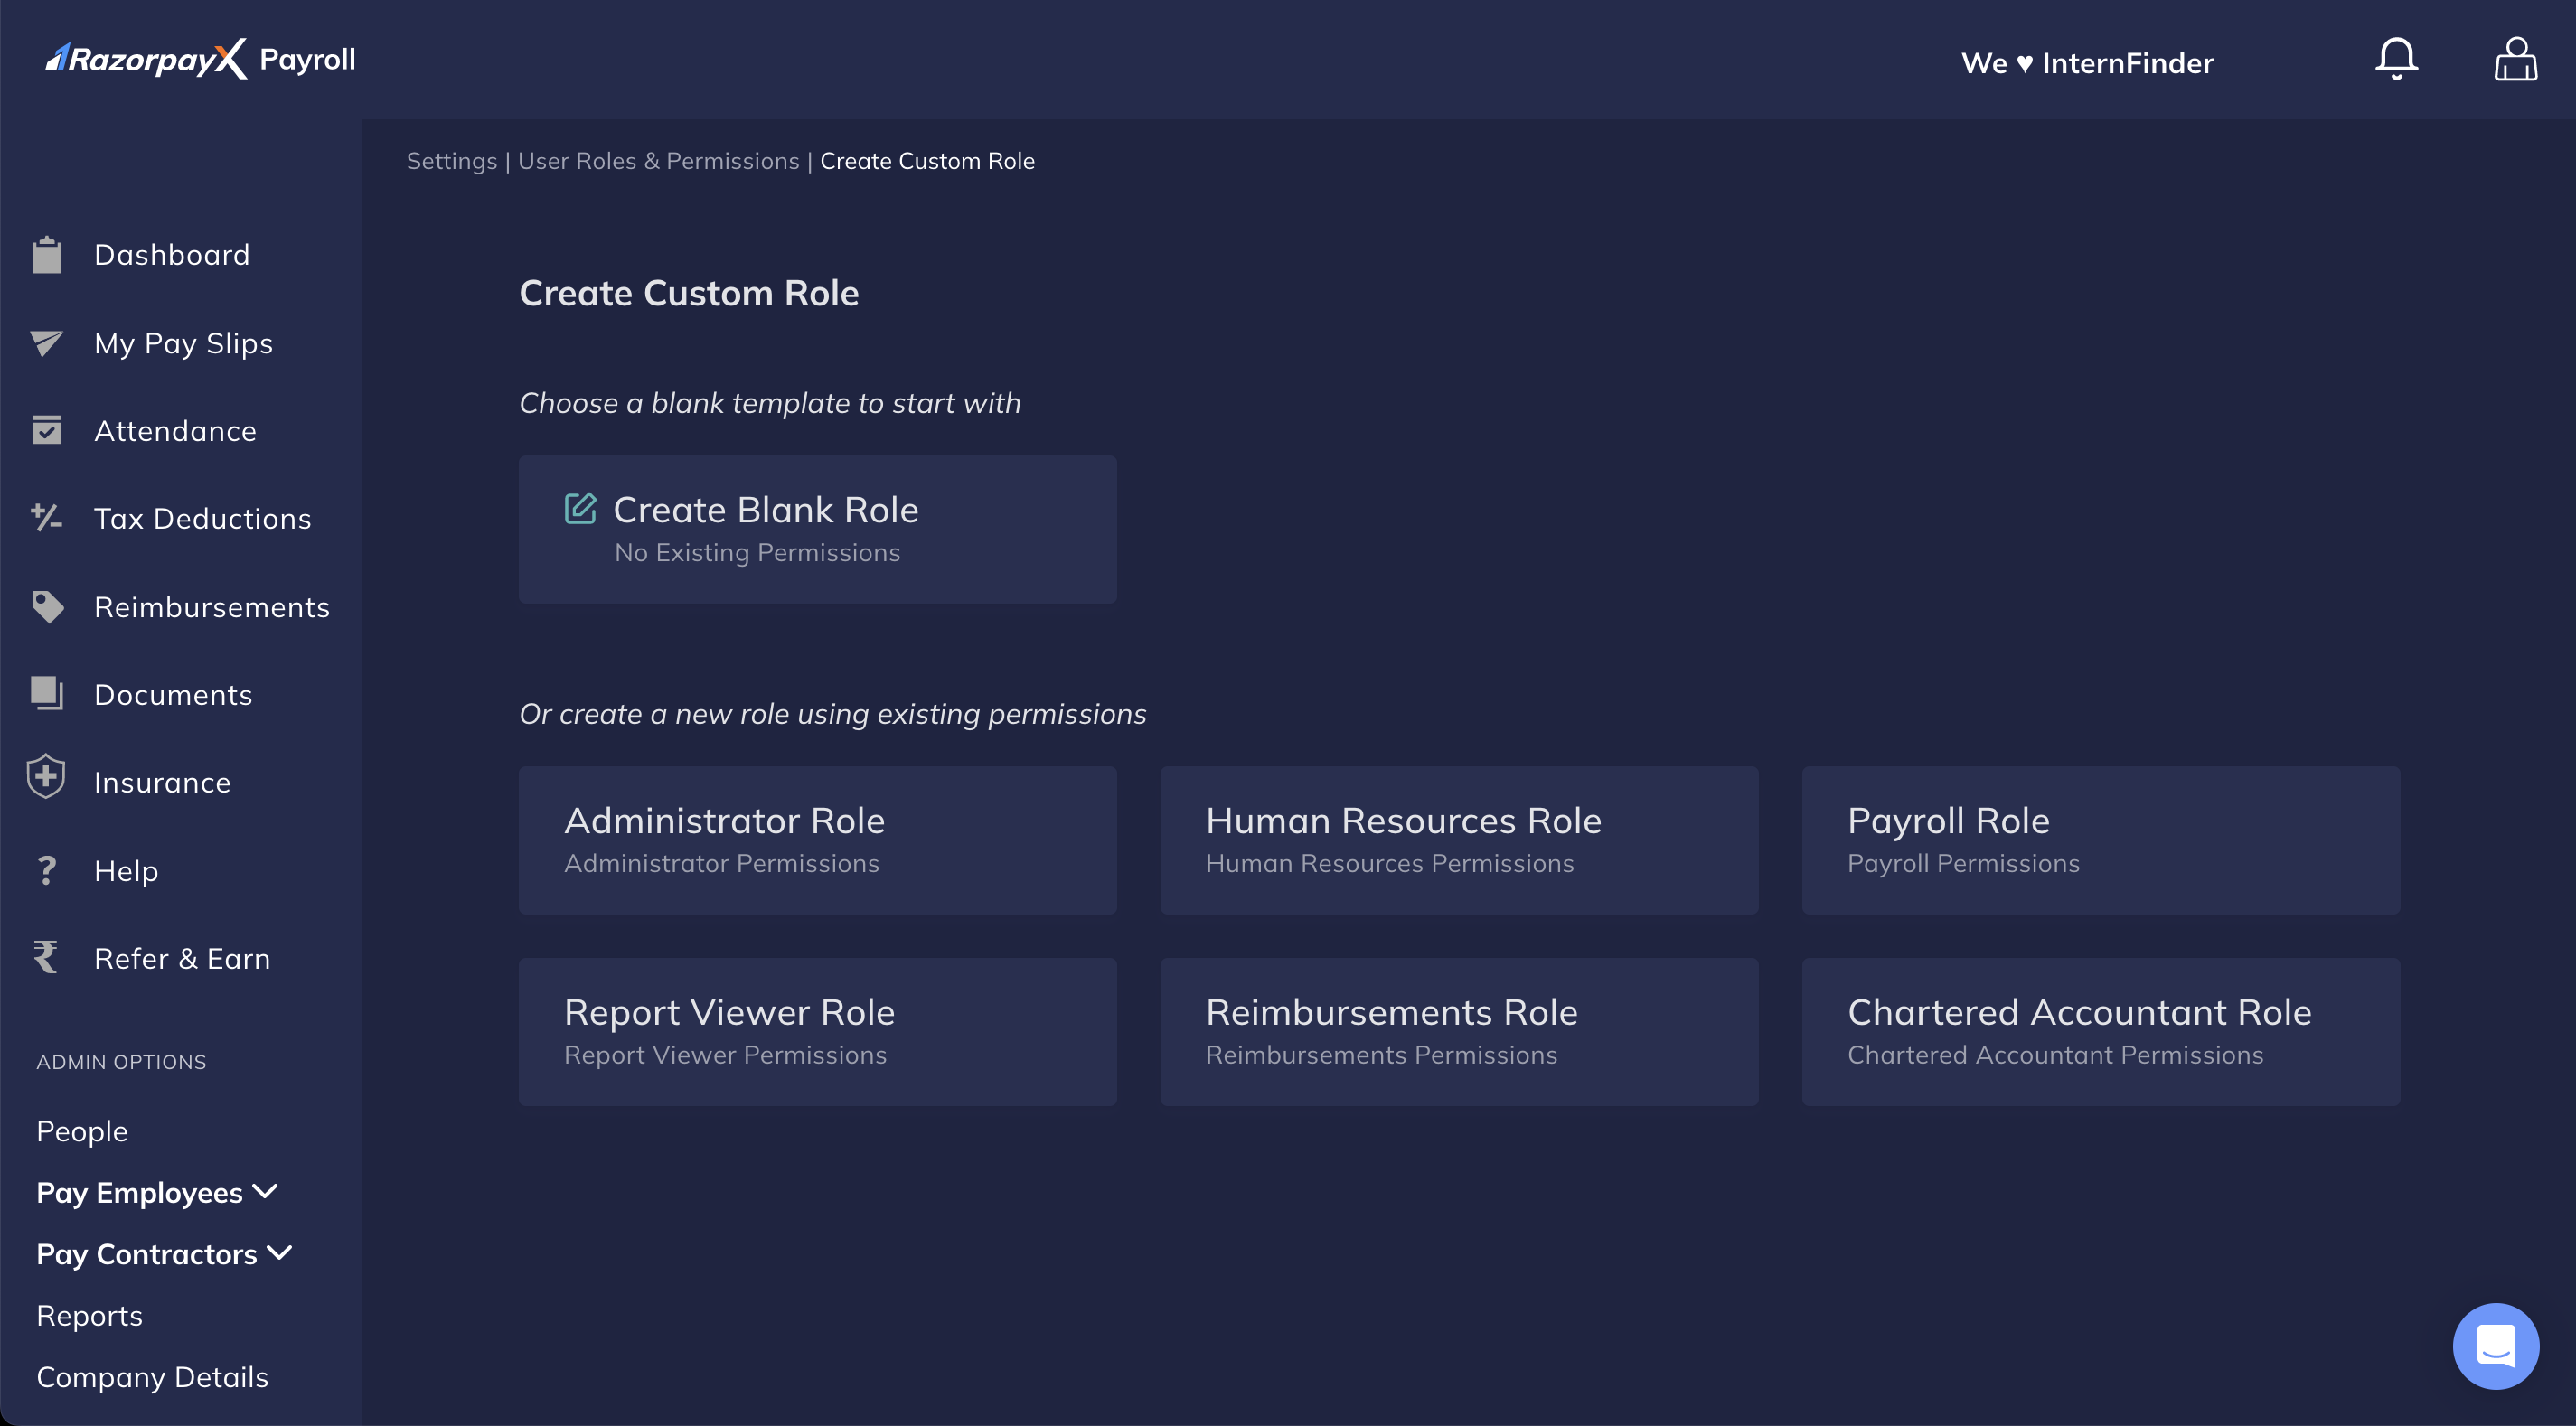Click the Help question mark icon
The image size is (2576, 1426).
coord(46,870)
